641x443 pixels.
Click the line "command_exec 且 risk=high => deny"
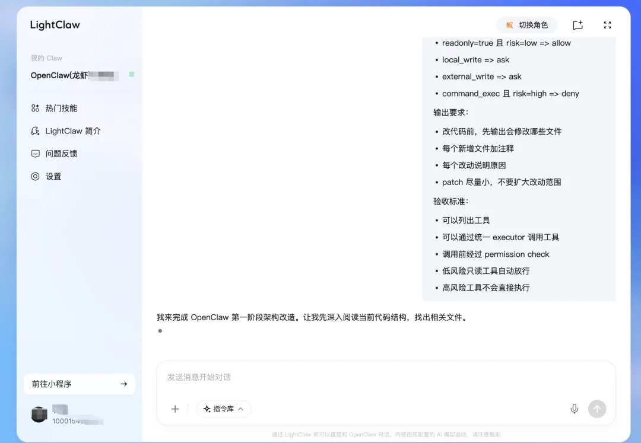click(x=510, y=94)
